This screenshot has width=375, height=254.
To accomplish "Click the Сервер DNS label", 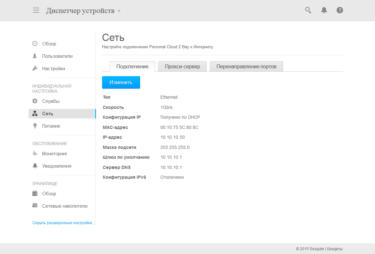I will coord(116,167).
